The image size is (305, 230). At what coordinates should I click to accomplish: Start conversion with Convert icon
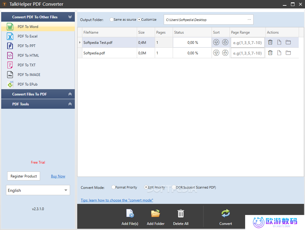click(x=226, y=213)
